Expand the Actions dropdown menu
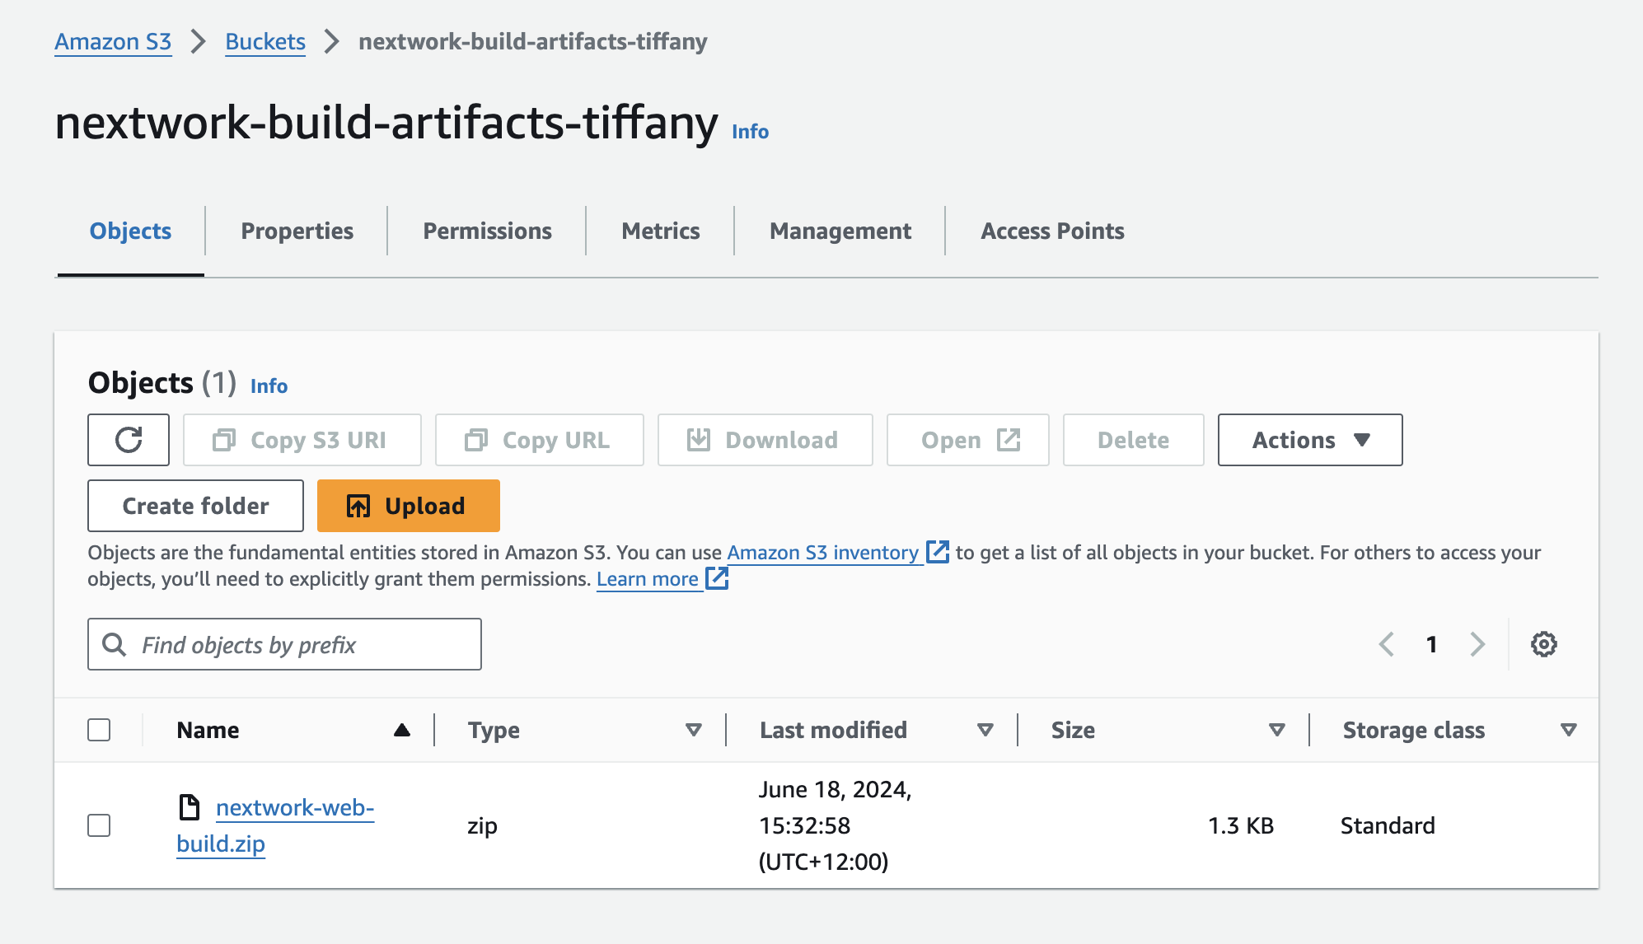The image size is (1643, 944). pyautogui.click(x=1309, y=440)
